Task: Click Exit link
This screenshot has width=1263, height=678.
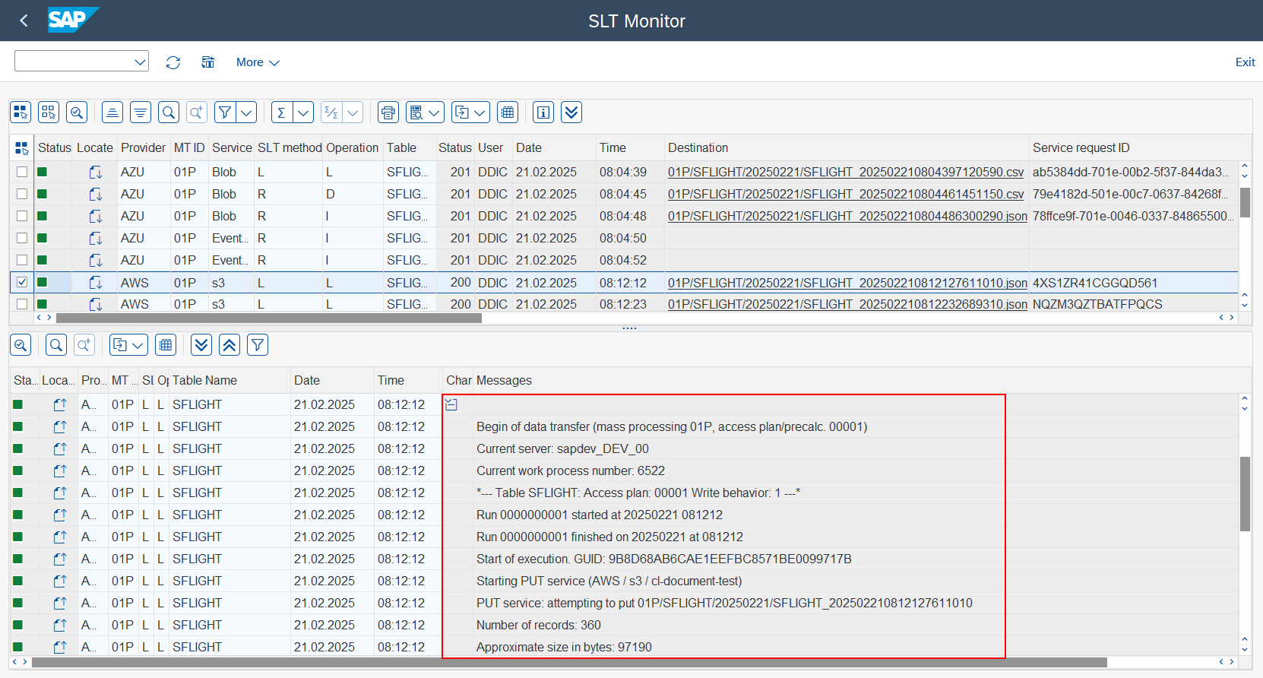Action: pos(1245,62)
